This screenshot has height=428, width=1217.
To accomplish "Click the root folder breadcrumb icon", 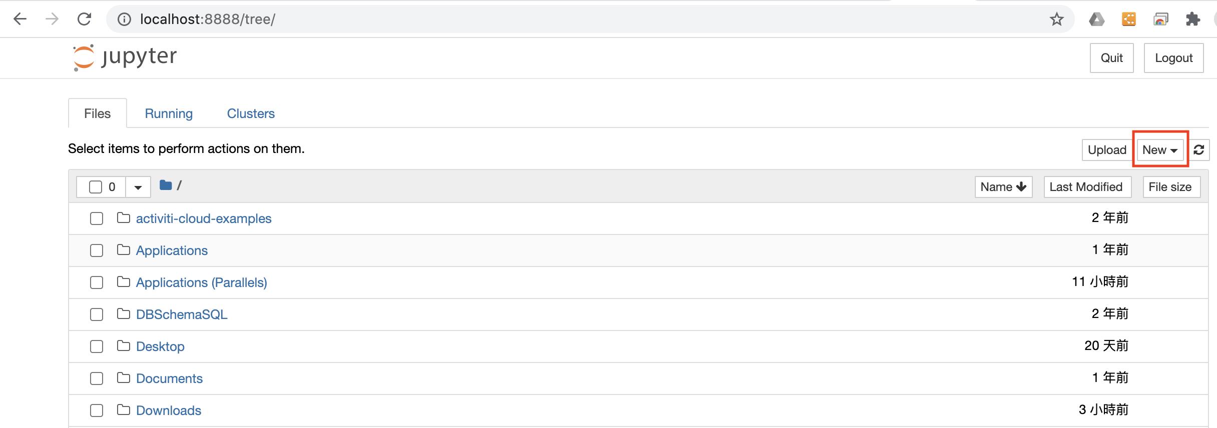I will pos(166,185).
